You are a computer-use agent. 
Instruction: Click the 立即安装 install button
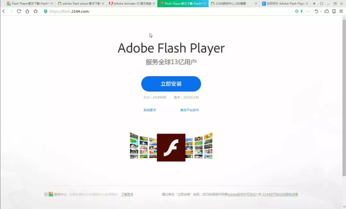pyautogui.click(x=171, y=84)
